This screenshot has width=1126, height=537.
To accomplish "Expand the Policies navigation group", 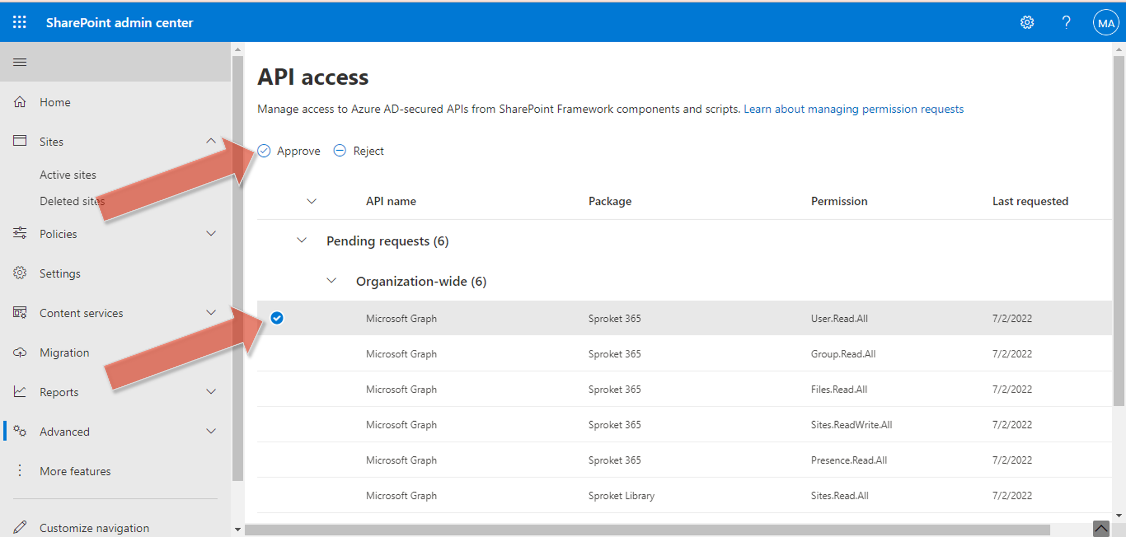I will click(211, 233).
